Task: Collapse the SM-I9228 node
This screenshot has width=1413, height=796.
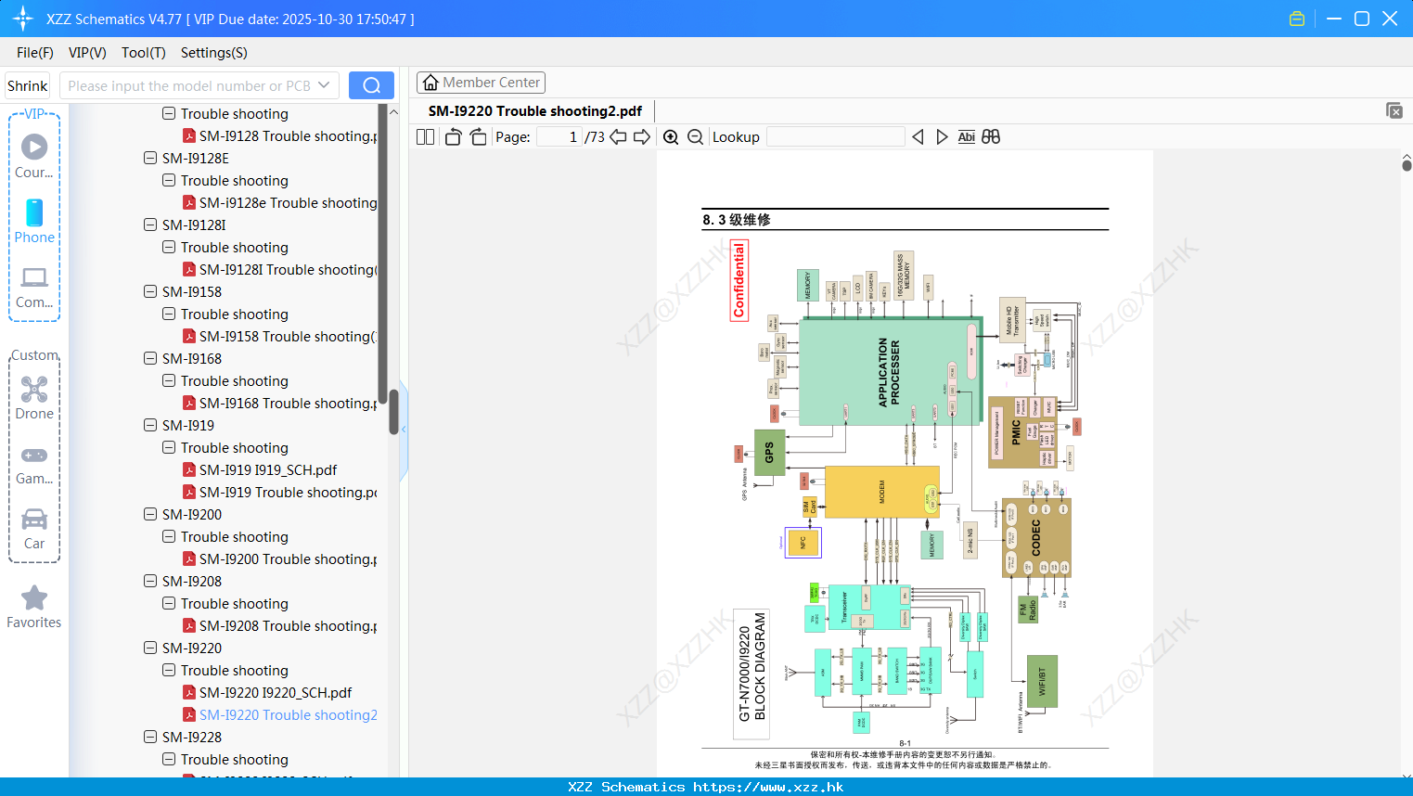Action: [x=150, y=737]
